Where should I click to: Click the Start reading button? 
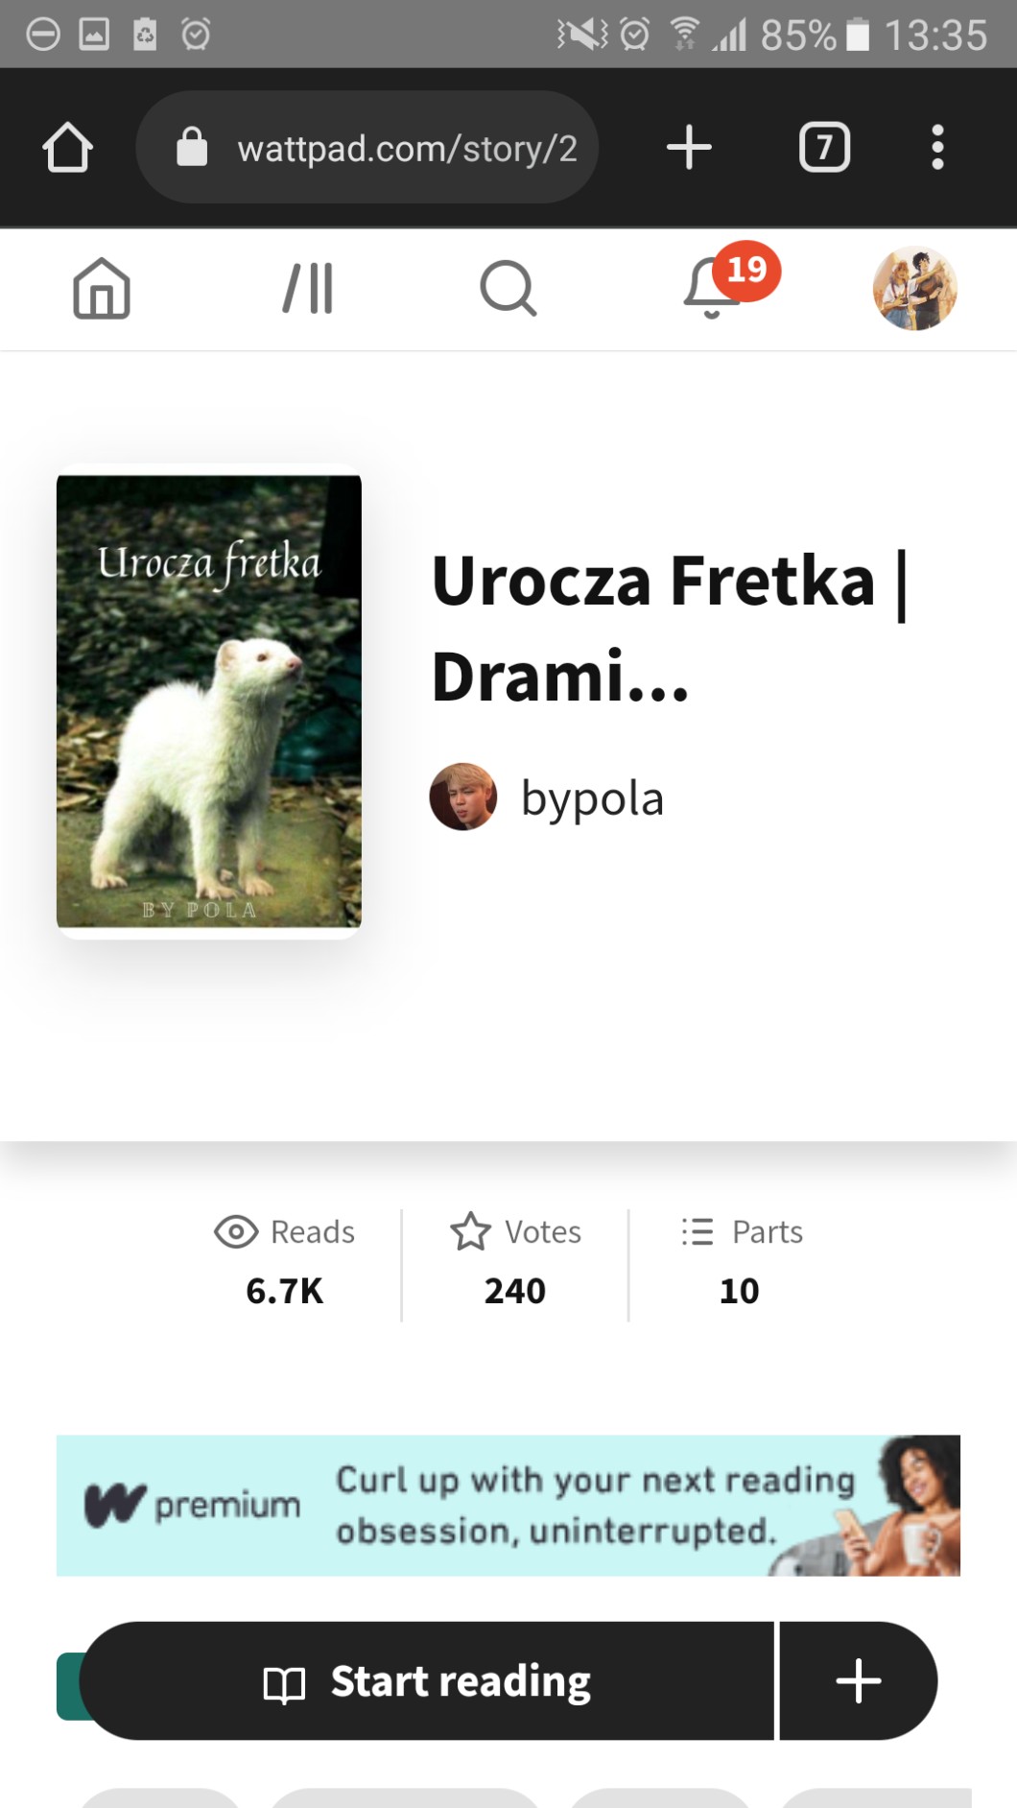(x=427, y=1681)
